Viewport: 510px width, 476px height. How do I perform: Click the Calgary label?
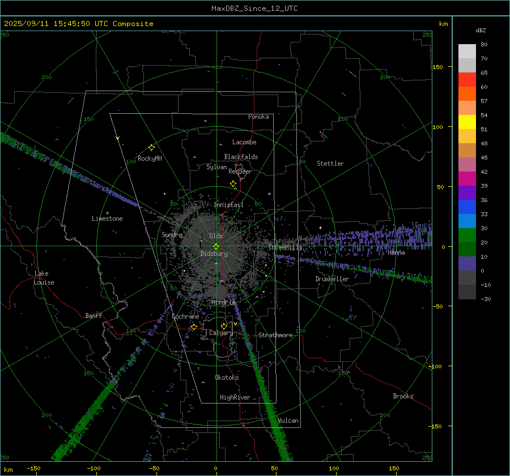[x=221, y=333]
